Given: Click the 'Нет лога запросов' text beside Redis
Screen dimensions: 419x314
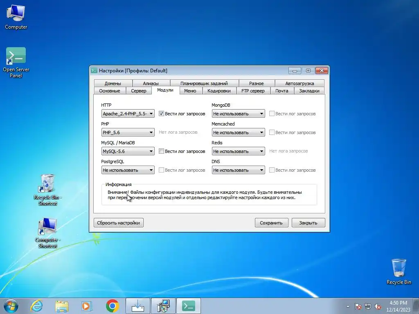Looking at the screenshot, I should [x=288, y=151].
